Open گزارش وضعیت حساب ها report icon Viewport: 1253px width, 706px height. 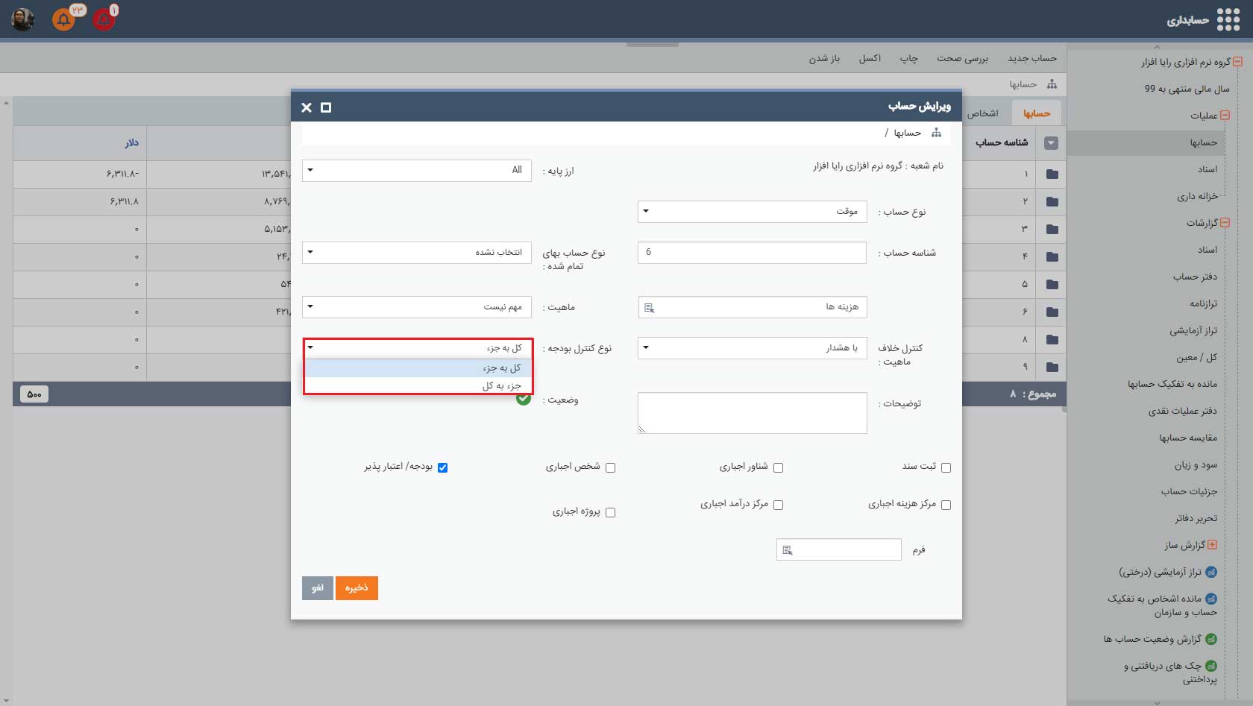coord(1211,639)
